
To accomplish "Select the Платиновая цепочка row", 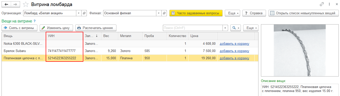I will click(130, 58).
